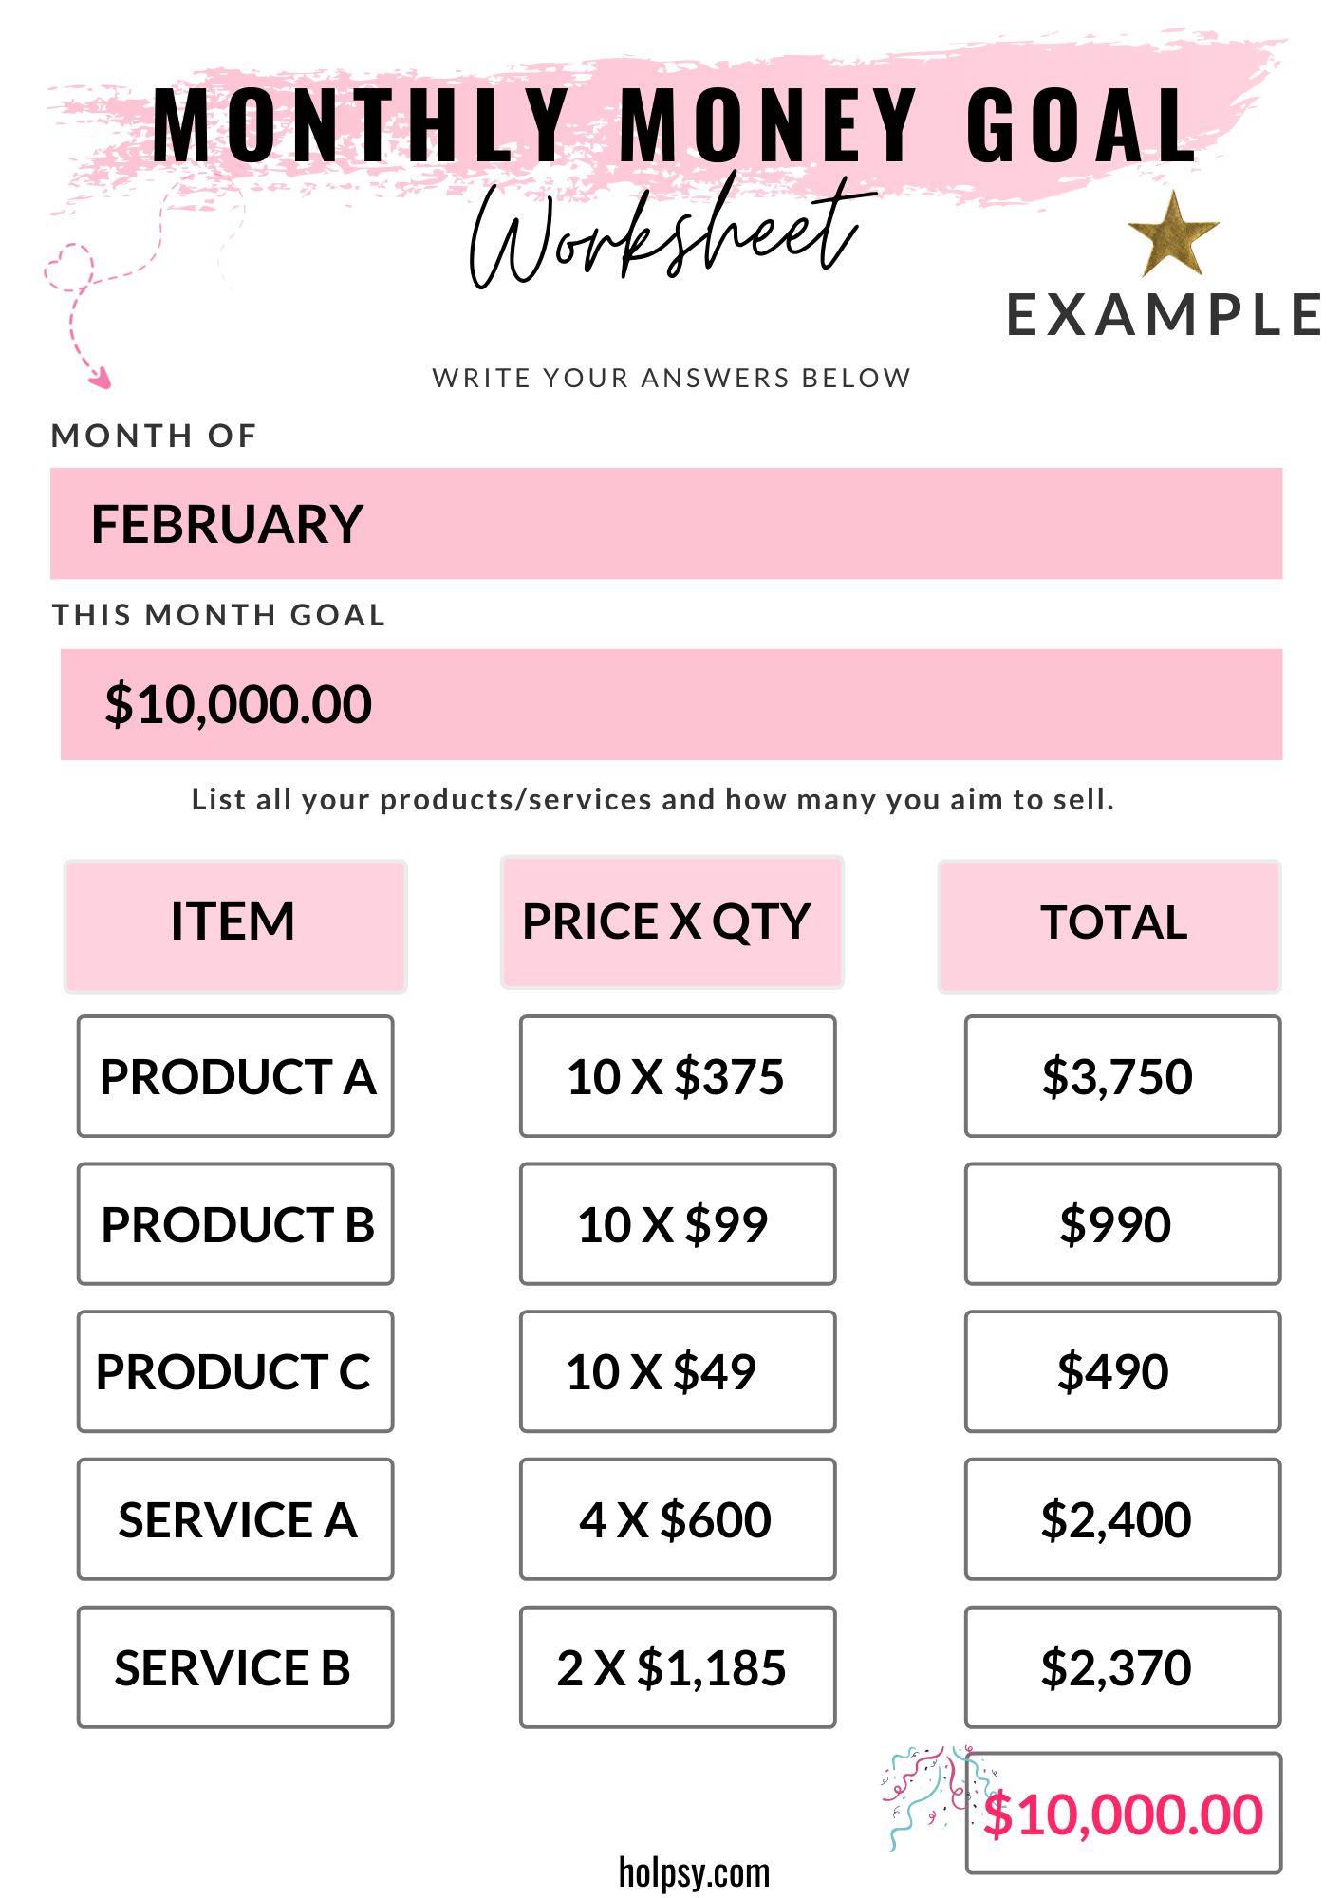Screen dimensions: 1342x1898
Task: Select the FEBRUARY month field
Action: click(x=665, y=523)
